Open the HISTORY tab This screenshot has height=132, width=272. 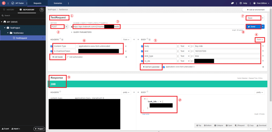coord(9,10)
